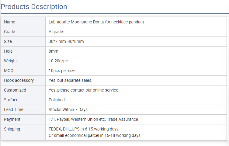Screen dimensions: 229x146
Task: Click the 'Yes, but separate sales.' text
Action: tap(70, 80)
